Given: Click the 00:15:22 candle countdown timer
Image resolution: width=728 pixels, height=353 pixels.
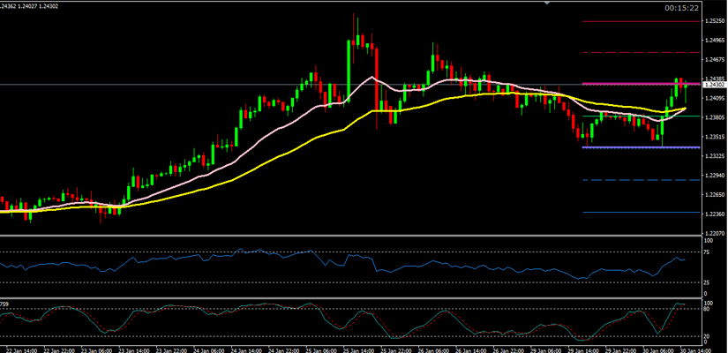Looking at the screenshot, I should [683, 8].
